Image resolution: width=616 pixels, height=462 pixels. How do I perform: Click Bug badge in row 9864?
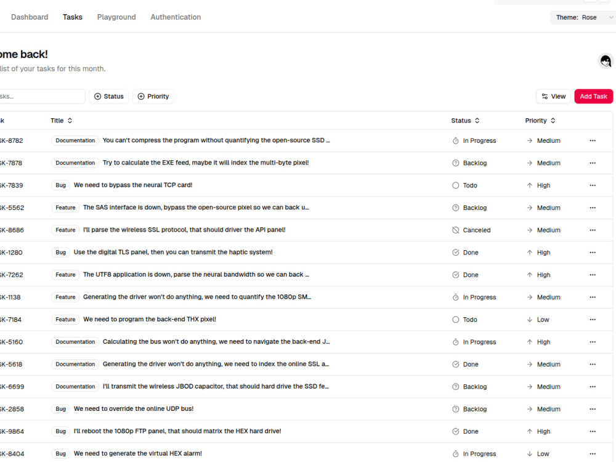(x=60, y=432)
